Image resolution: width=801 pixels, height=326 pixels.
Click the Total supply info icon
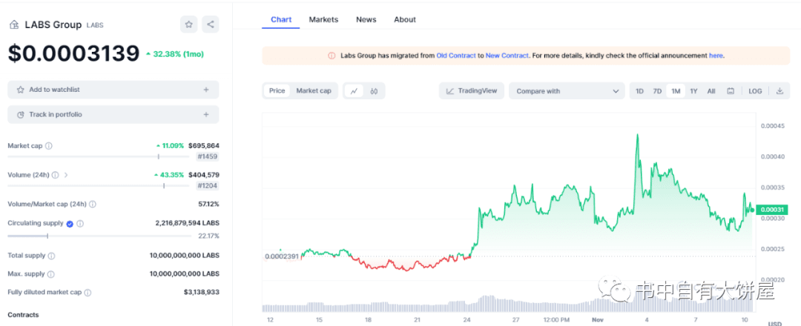[52, 256]
